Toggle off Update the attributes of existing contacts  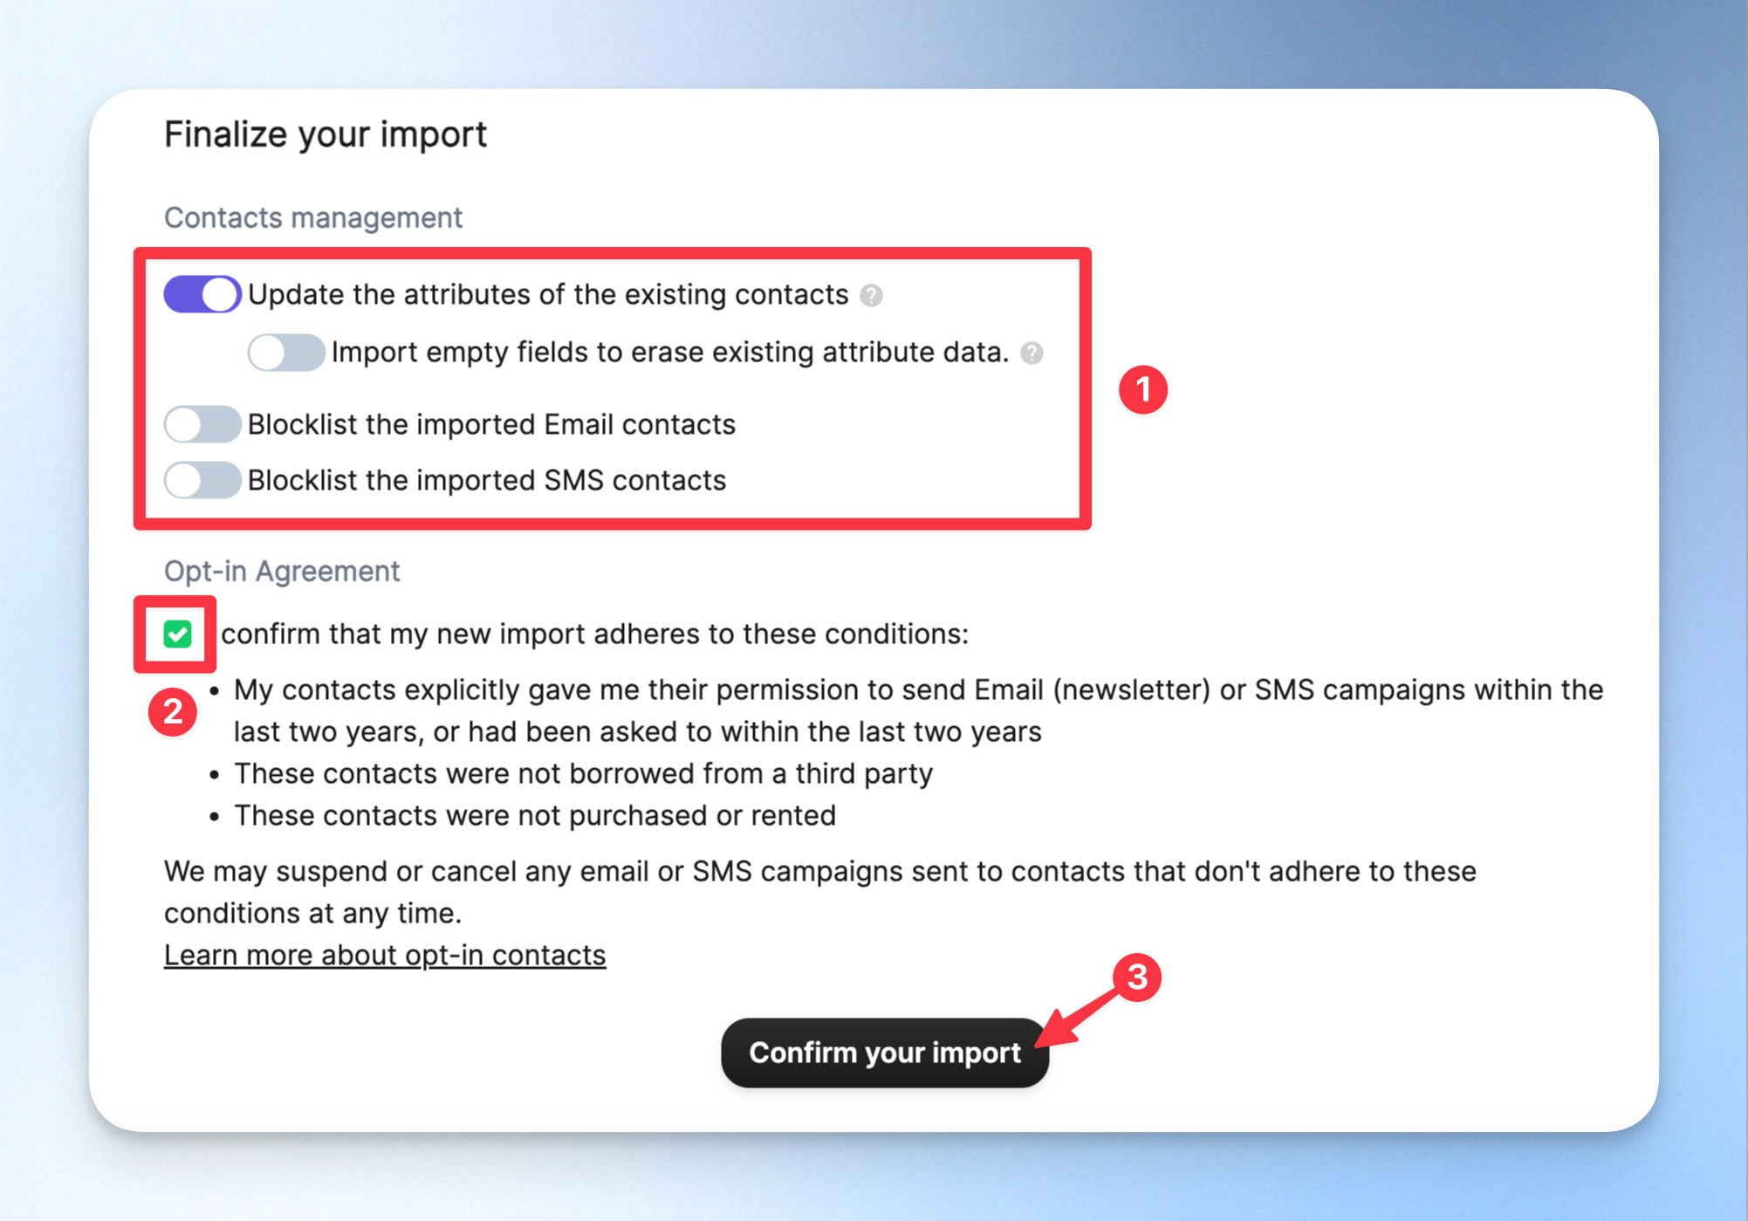pyautogui.click(x=202, y=294)
